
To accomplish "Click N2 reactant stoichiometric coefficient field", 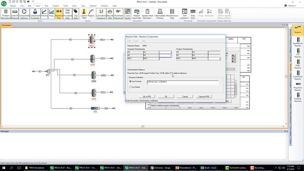I will [x=165, y=55].
